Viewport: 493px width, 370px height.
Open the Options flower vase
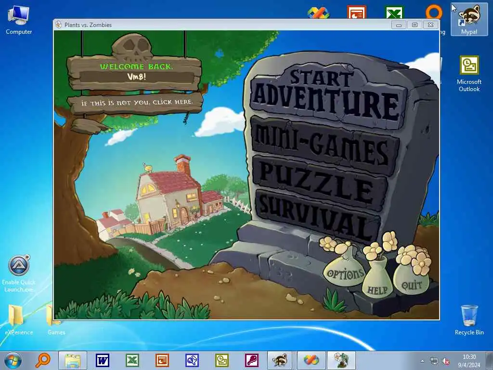point(345,273)
